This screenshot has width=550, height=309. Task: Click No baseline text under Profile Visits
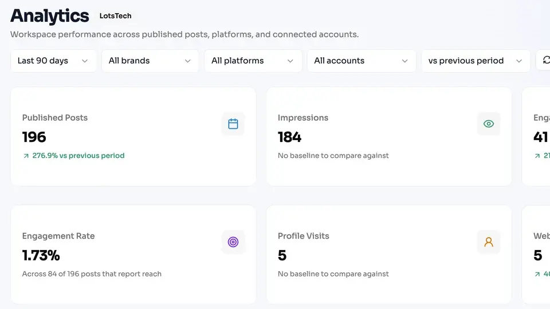pyautogui.click(x=333, y=274)
